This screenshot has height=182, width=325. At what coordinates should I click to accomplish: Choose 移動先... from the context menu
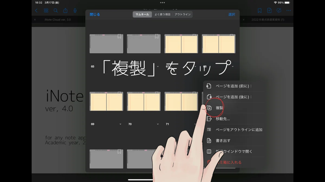tap(234, 119)
